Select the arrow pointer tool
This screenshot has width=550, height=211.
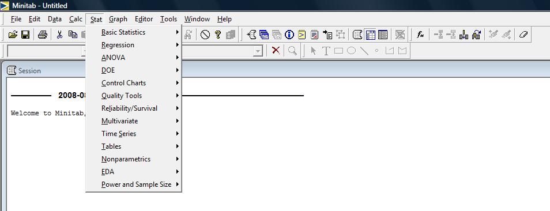point(313,51)
